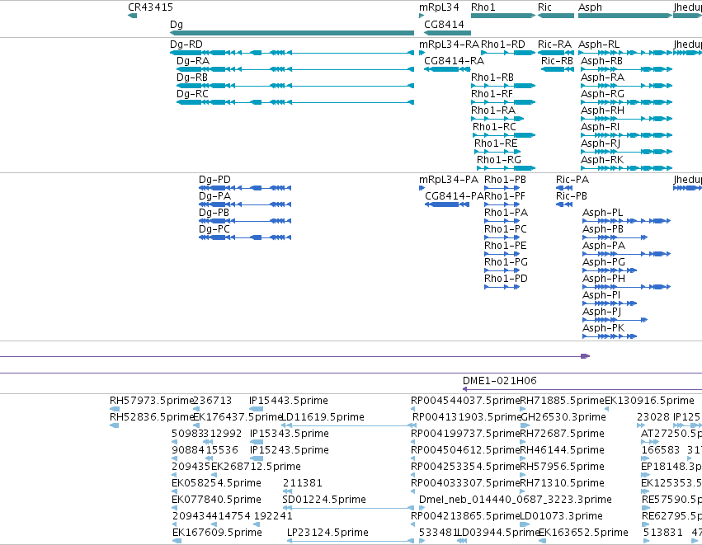Click the SD01224.5prime EST label

(324, 500)
